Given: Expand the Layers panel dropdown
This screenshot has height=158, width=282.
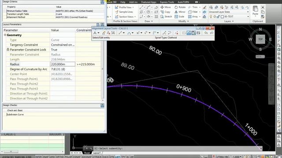Looking at the screenshot, I should (x=229, y=21).
